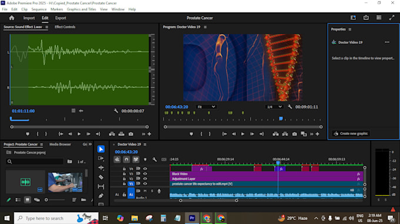Toggle V3 track output eye
400x224 pixels.
click(x=145, y=174)
